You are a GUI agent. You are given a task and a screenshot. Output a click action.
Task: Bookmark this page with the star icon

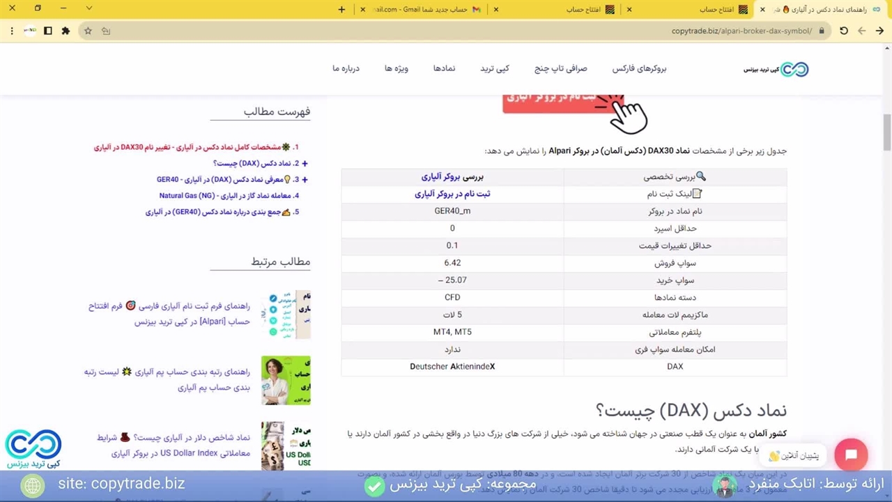pos(88,31)
